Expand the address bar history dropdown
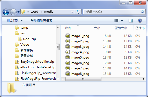 tap(72, 12)
